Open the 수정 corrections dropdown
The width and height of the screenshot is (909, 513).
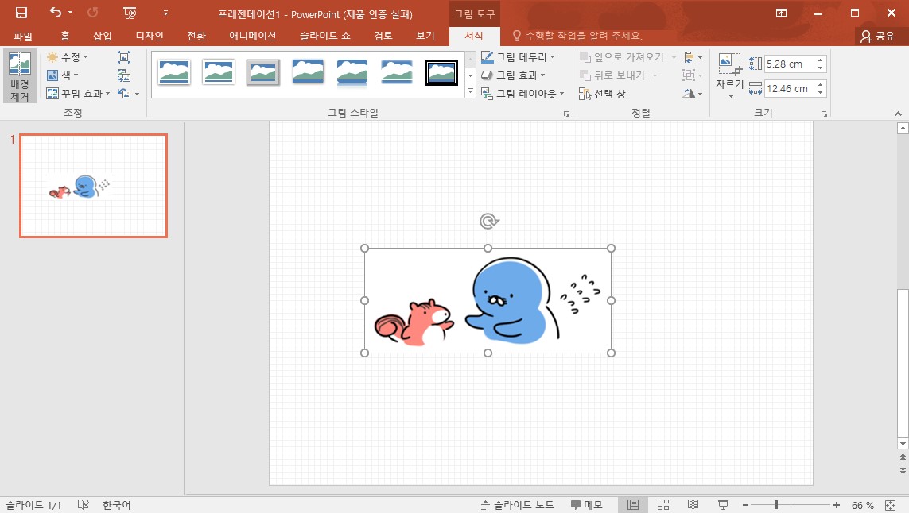pos(68,56)
